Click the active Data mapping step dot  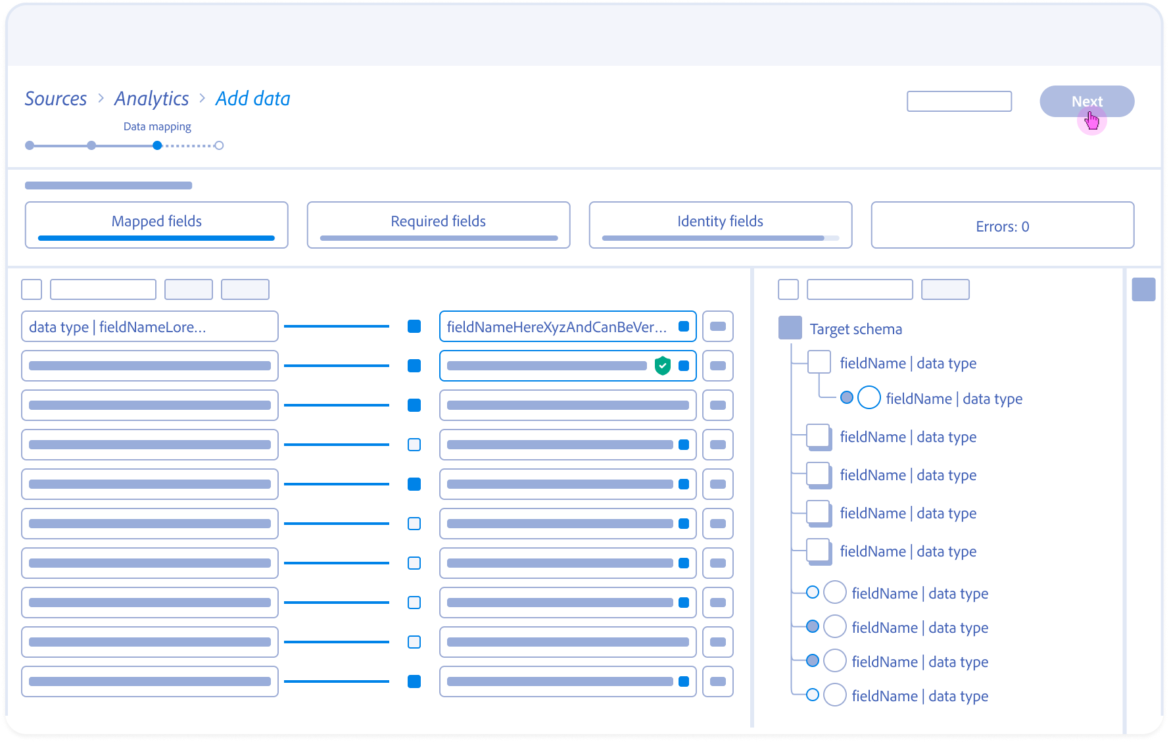(x=157, y=145)
